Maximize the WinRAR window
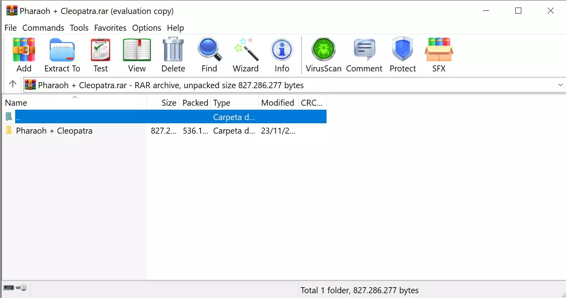The image size is (566, 298). pos(518,11)
